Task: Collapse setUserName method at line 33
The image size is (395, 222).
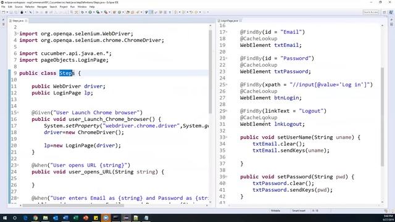Action: (227, 137)
